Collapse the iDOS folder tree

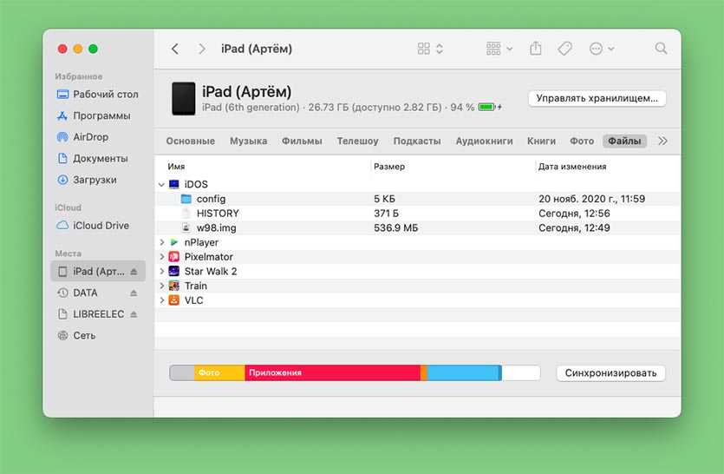[162, 185]
